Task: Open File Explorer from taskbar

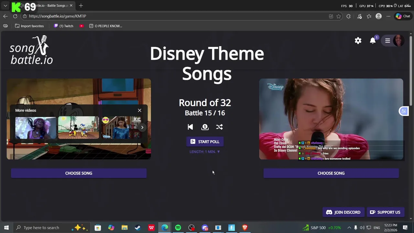Action: 125,228
